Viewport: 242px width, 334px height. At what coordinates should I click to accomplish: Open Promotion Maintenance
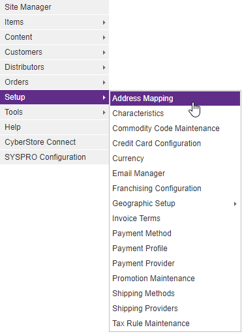175,279
